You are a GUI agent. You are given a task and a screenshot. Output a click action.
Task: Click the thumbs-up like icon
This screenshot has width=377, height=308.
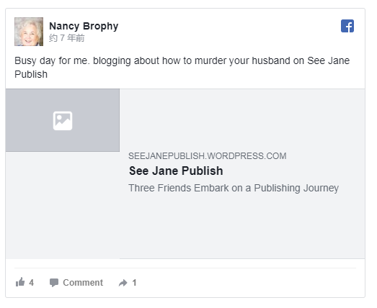[20, 282]
